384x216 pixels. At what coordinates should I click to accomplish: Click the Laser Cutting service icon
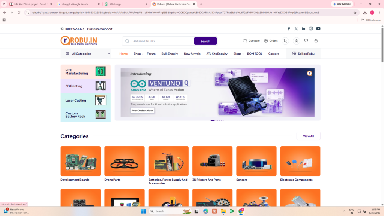(100, 100)
